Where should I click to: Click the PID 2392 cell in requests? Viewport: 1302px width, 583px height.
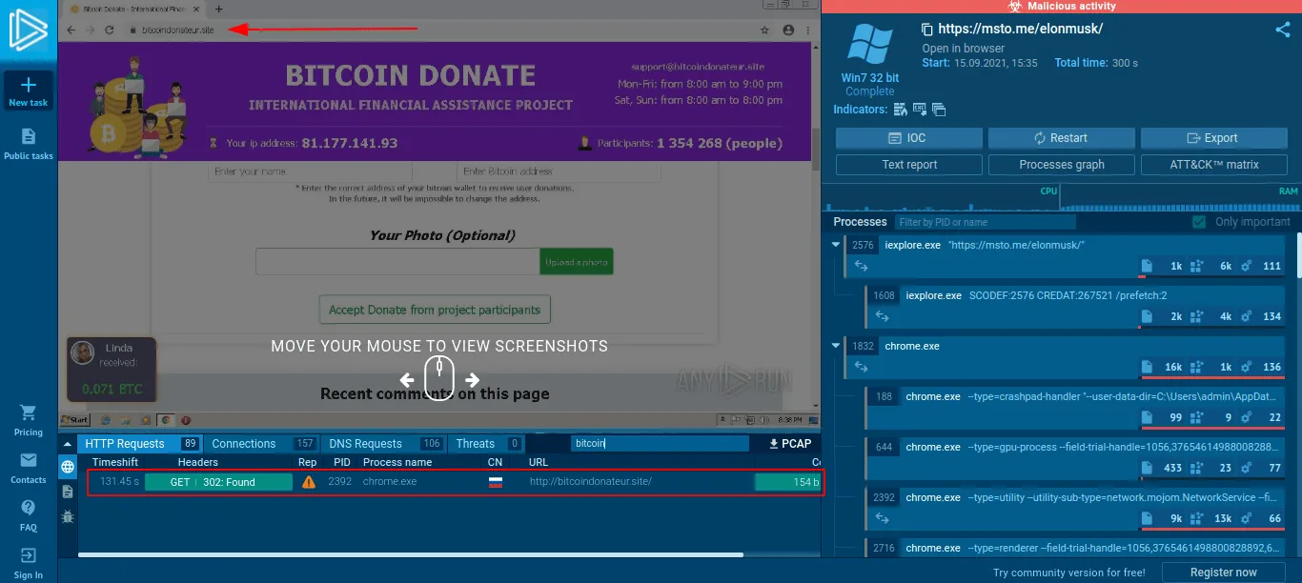coord(342,482)
